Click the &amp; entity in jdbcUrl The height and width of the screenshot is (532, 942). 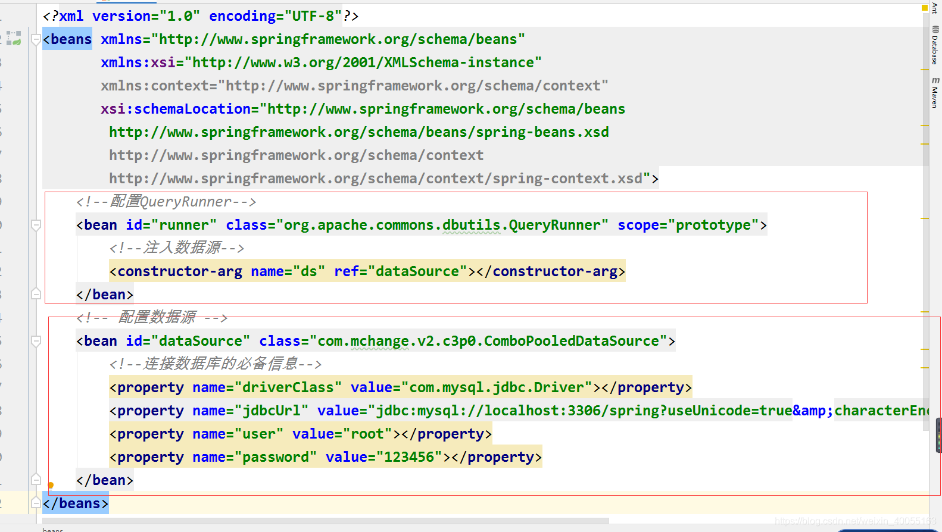[x=813, y=411]
